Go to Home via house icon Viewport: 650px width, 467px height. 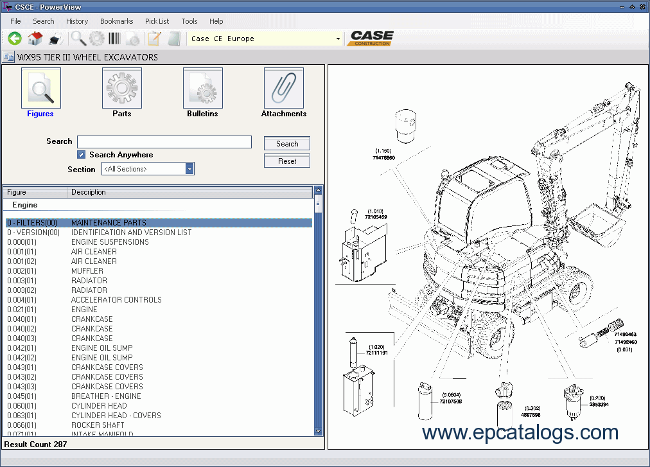[35, 39]
